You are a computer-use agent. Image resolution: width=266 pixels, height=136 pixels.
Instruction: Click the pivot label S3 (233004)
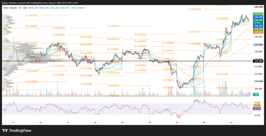(141, 70)
